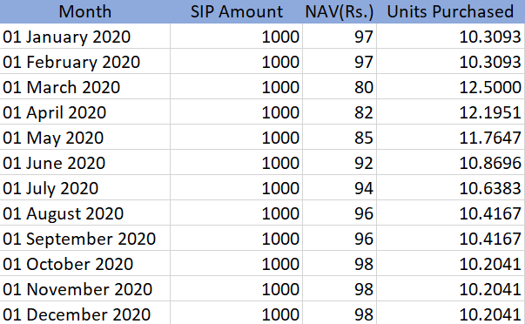Click units purchased 10.6383 for July
525x324 pixels.
[x=451, y=187]
